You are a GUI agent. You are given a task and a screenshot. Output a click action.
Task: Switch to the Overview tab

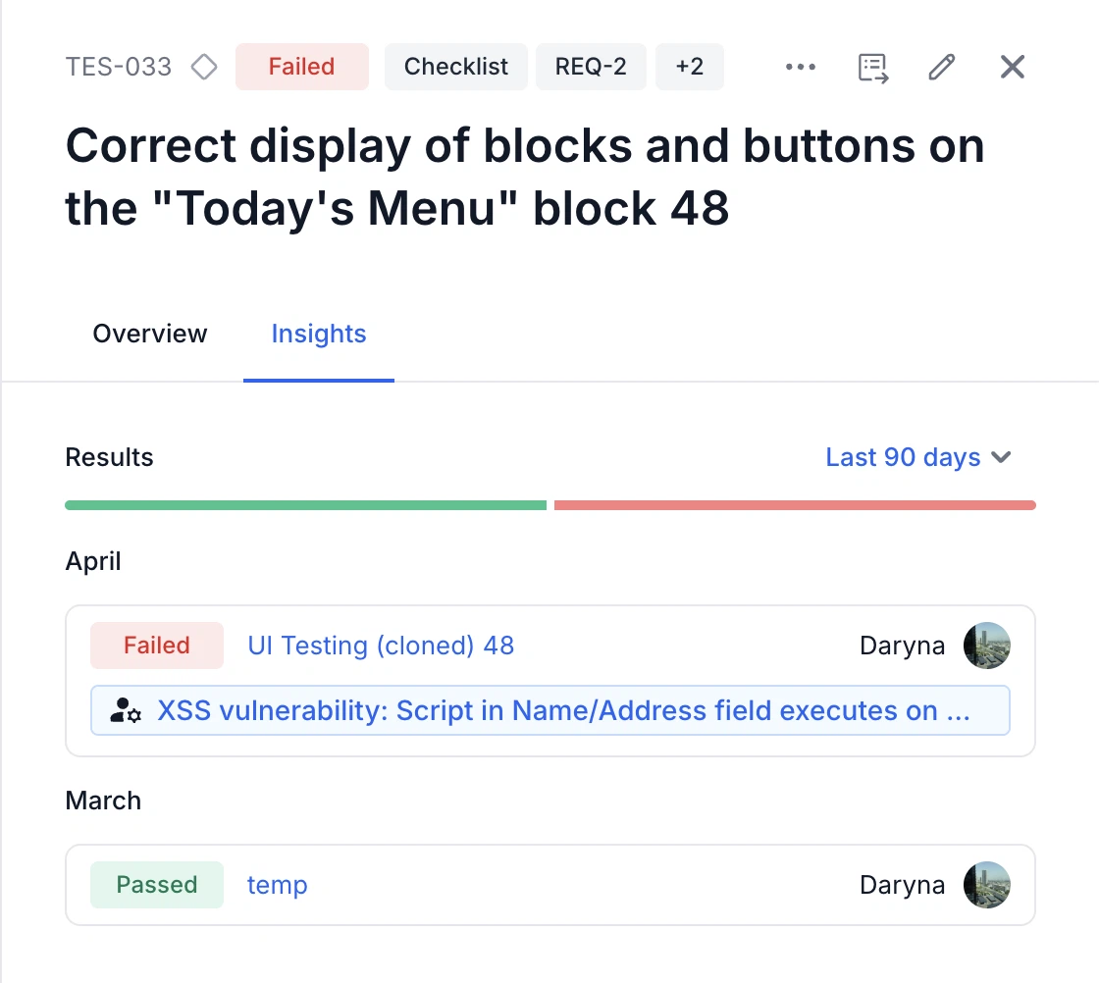tap(149, 334)
